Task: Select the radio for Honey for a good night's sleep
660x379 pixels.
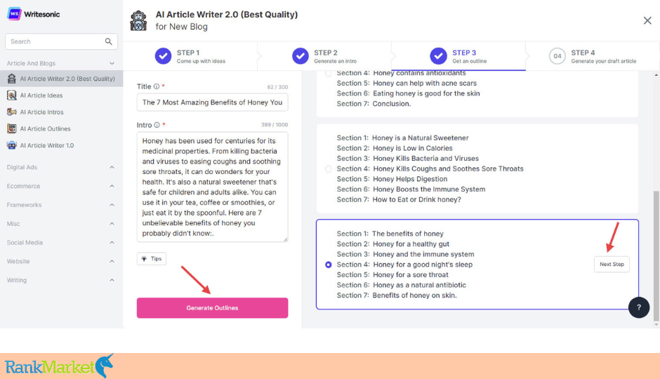Action: [x=329, y=265]
